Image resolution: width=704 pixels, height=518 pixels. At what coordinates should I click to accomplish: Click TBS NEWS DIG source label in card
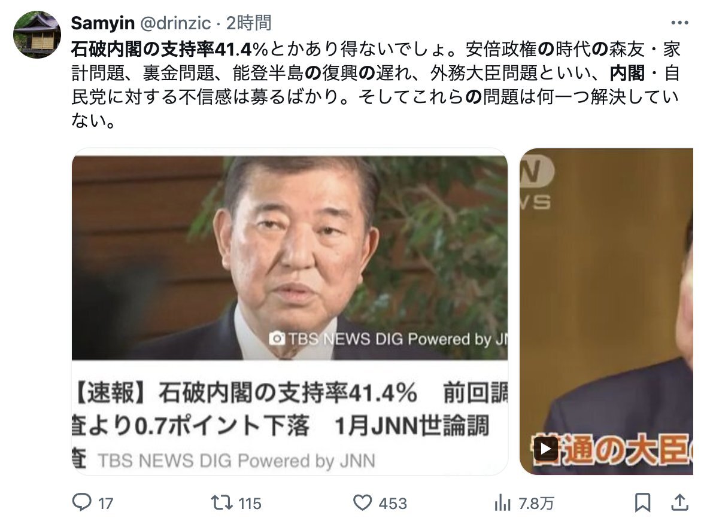click(236, 461)
